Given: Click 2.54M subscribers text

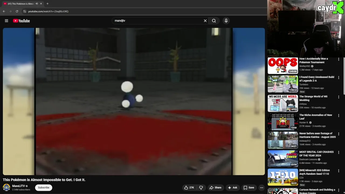Looking at the screenshot, I should coord(21,190).
